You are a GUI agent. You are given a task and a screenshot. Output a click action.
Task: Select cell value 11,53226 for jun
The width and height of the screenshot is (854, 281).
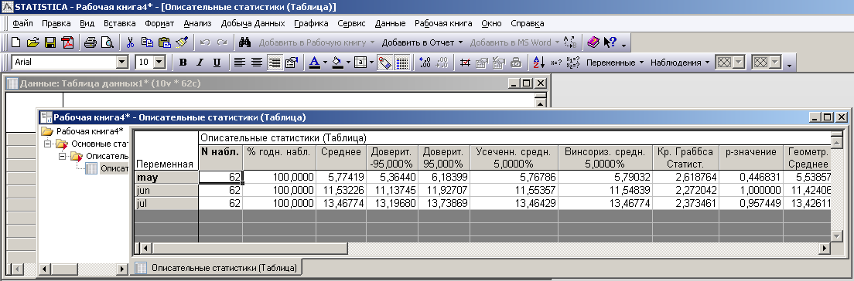click(341, 190)
